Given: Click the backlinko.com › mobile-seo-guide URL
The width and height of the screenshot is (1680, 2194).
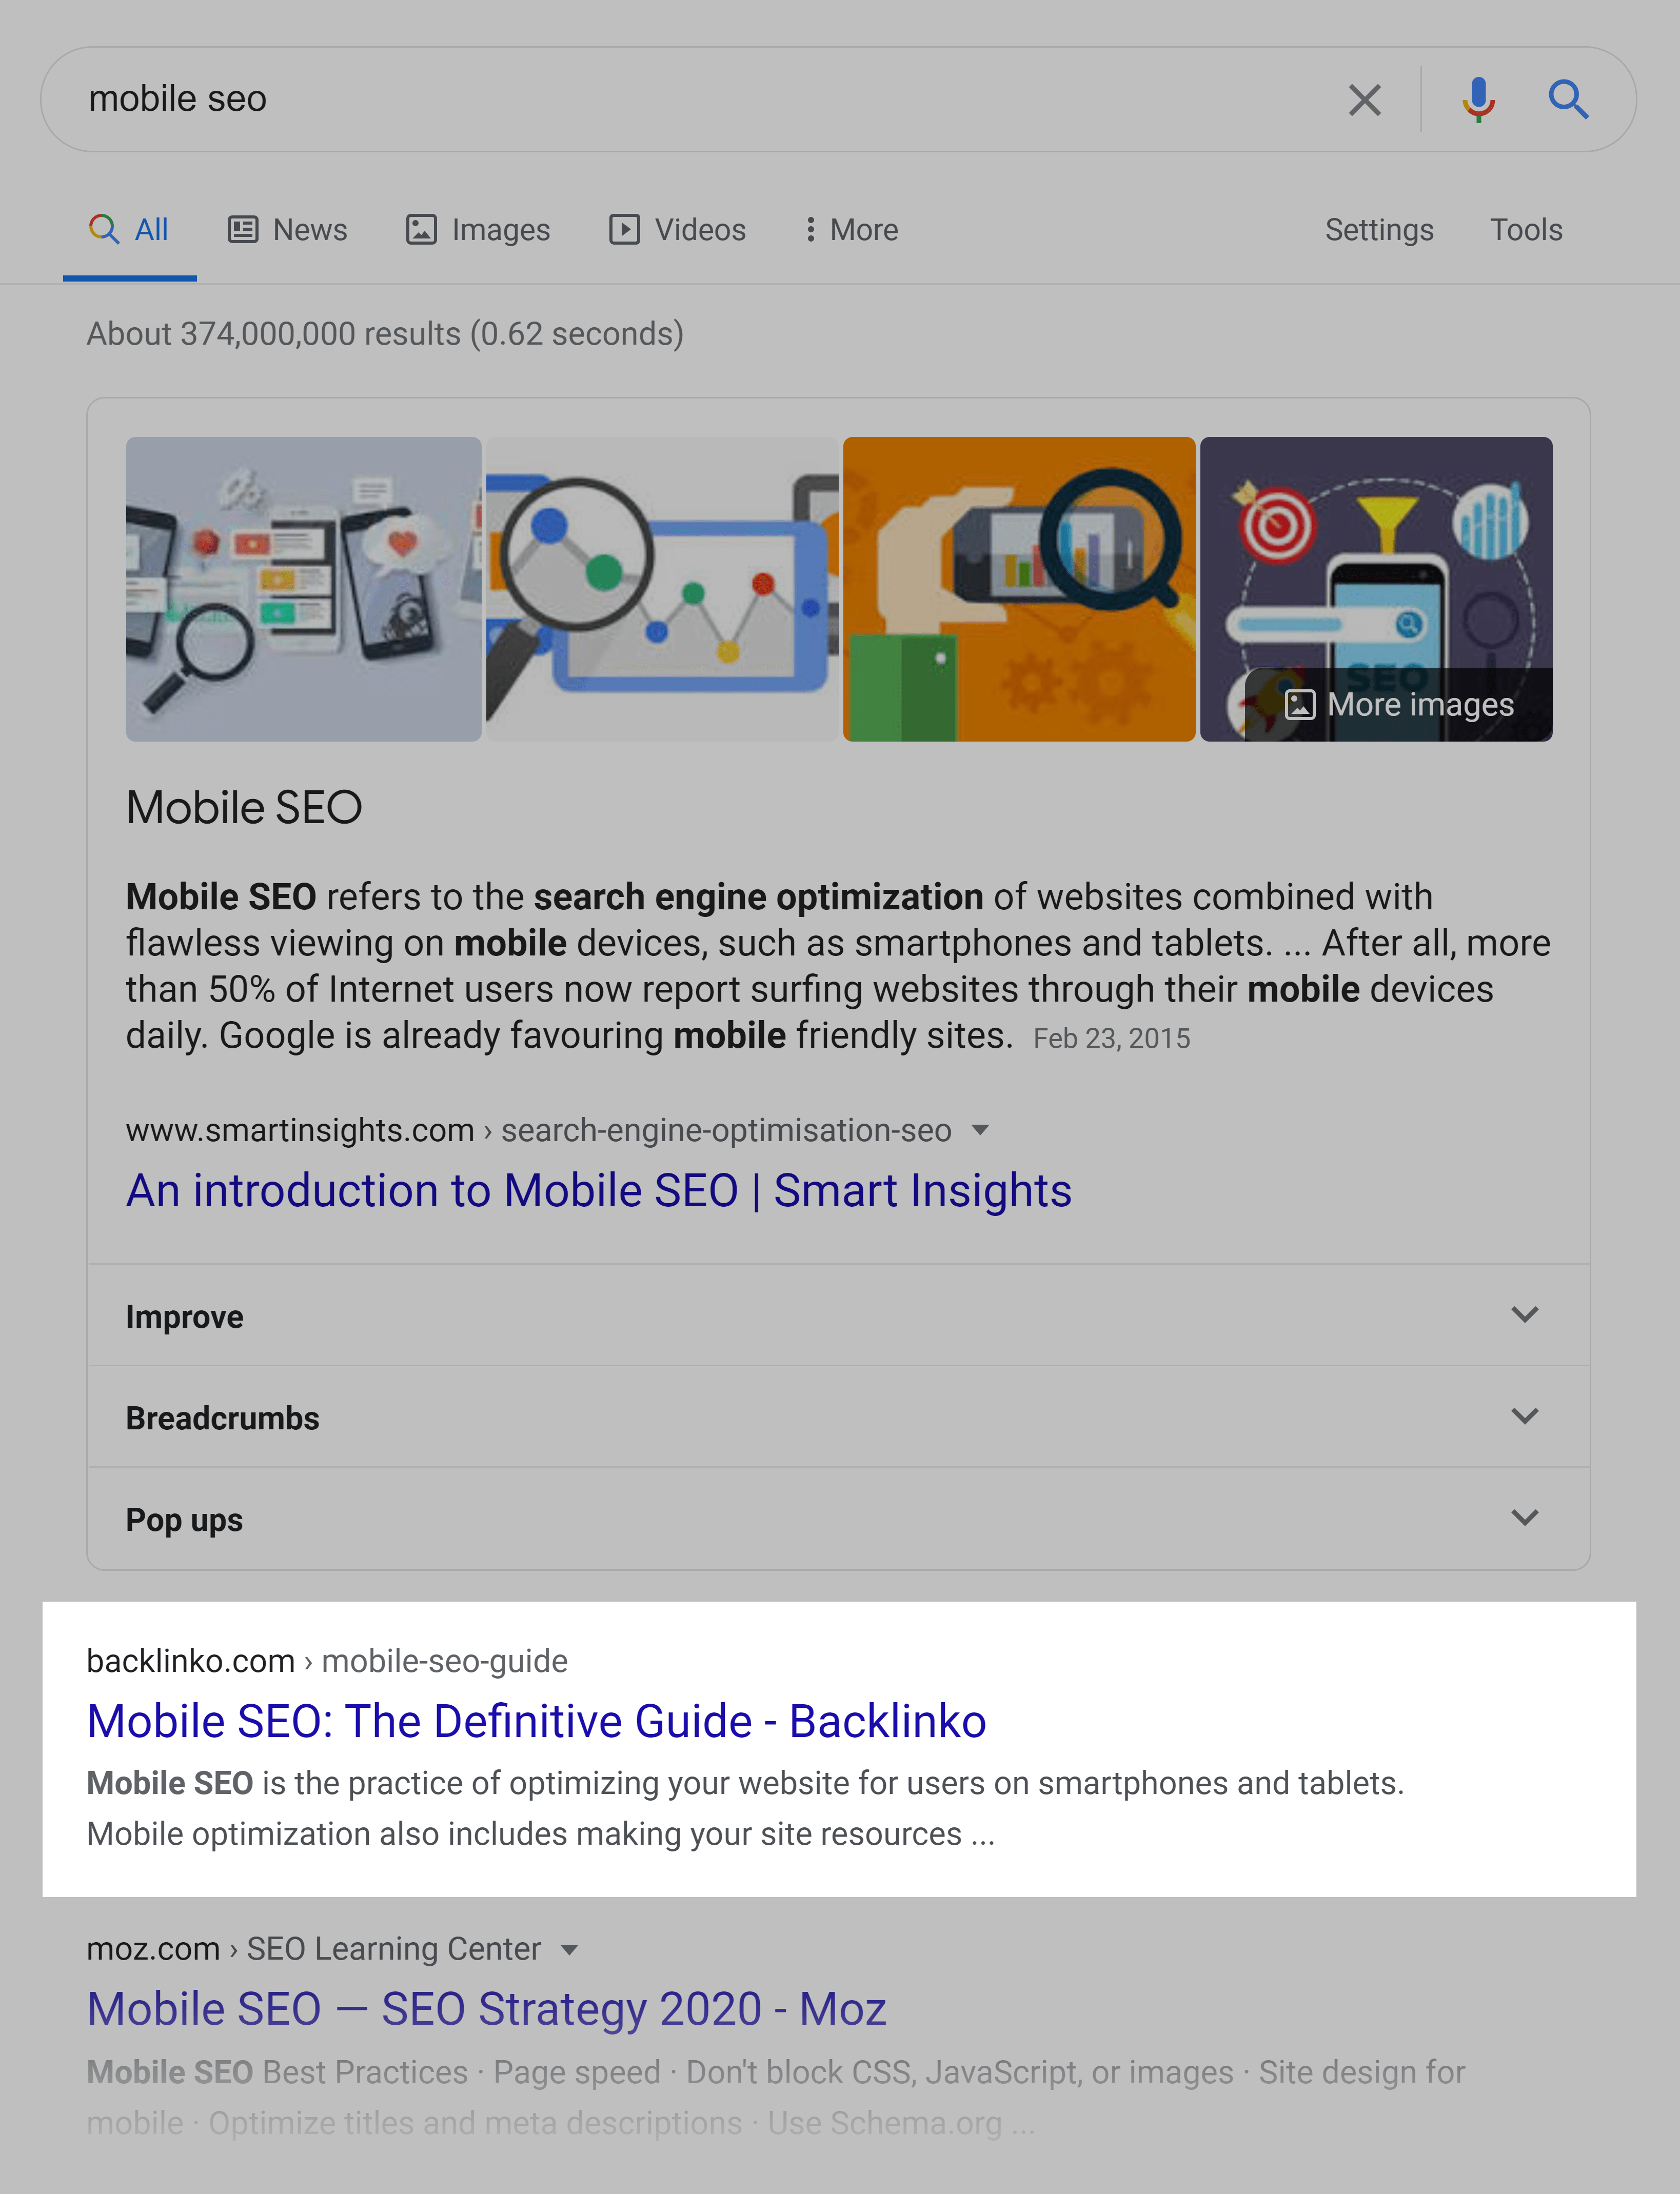Looking at the screenshot, I should pyautogui.click(x=327, y=1661).
